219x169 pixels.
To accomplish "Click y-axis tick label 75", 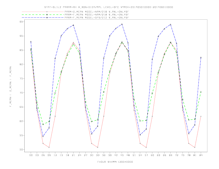I will coord(21,79).
